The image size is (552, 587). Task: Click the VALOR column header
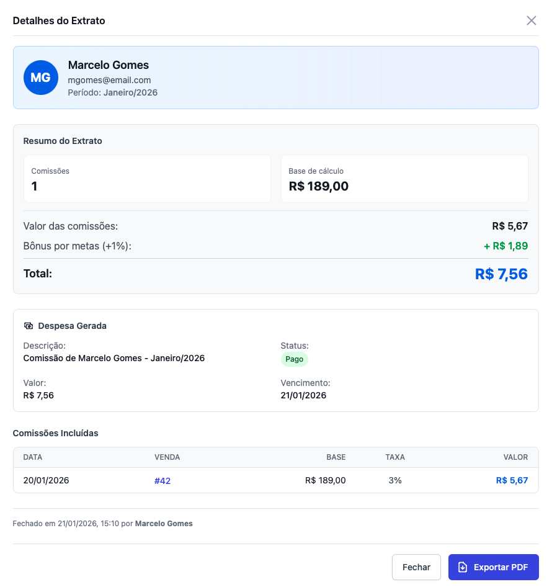tap(515, 457)
